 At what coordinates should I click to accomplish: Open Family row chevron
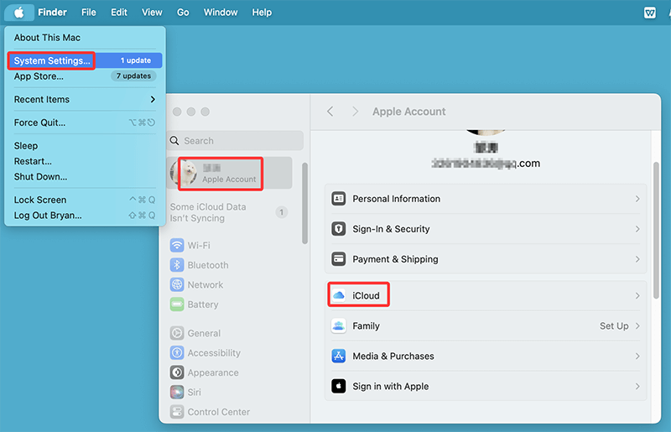637,326
